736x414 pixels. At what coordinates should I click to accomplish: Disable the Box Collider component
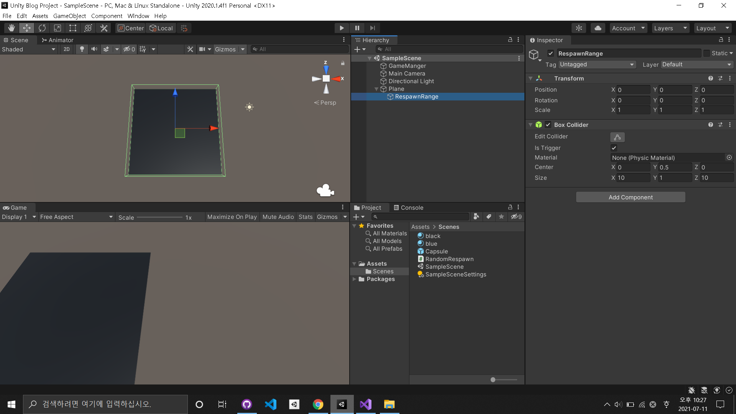tap(548, 125)
